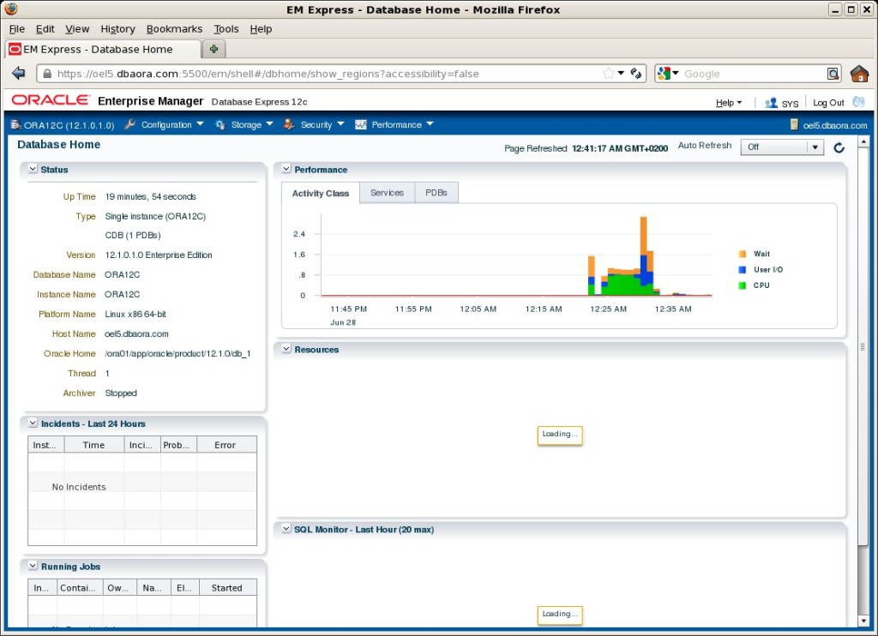Select the EM Express - Database Home browser tab
This screenshot has width=878, height=636.
(103, 49)
